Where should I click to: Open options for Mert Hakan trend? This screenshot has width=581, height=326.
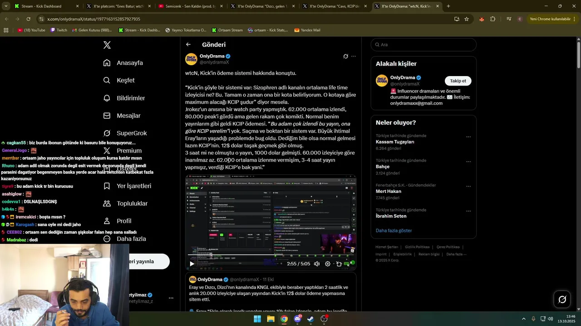[468, 186]
